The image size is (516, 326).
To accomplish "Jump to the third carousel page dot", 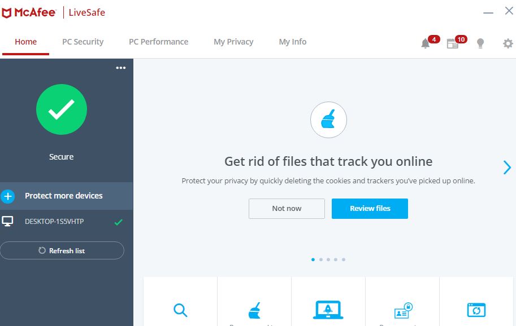I will [x=328, y=259].
